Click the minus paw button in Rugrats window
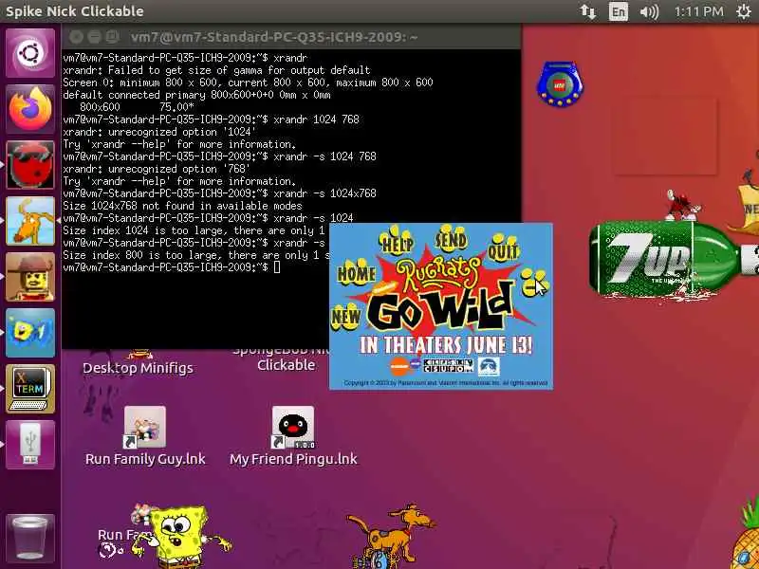The height and width of the screenshot is (569, 759). tap(533, 282)
